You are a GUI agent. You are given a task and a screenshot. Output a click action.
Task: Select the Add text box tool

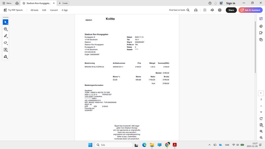[x=6, y=50]
